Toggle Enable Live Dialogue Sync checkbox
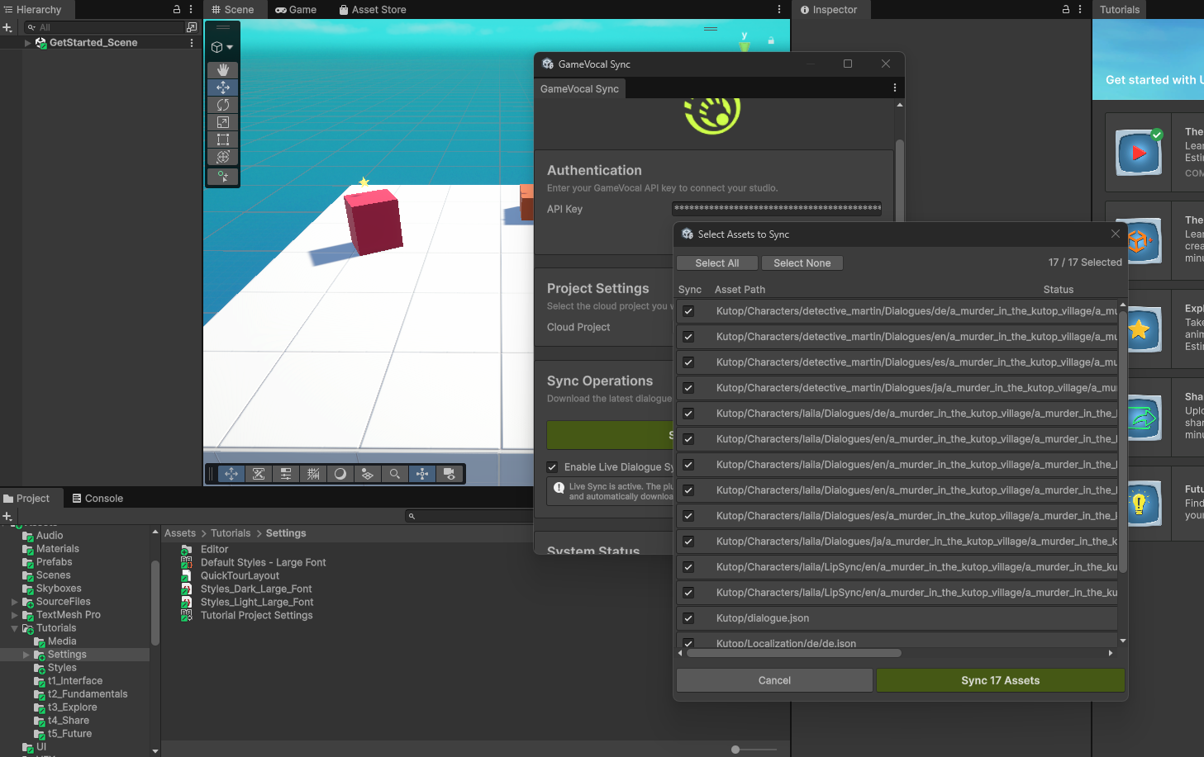This screenshot has width=1204, height=757. [x=552, y=467]
